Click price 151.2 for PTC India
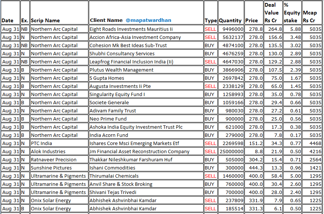This screenshot has height=214, width=324. coord(254,143)
